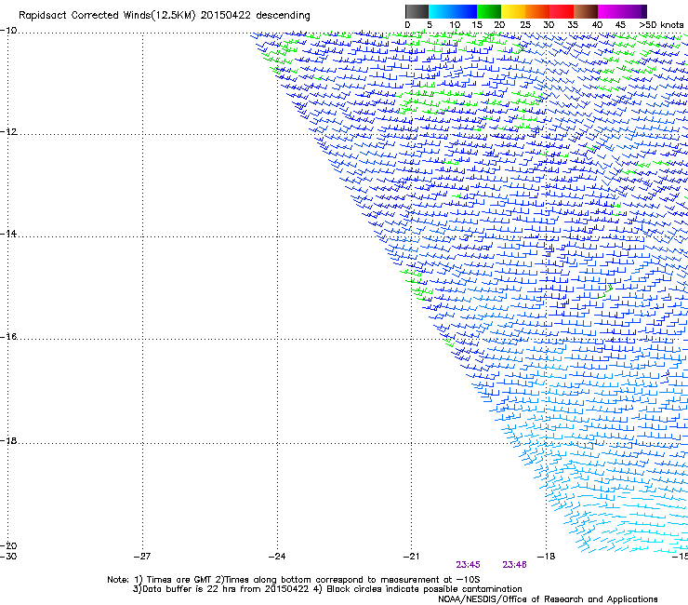Click the green 15-20 knots color swatch

(x=489, y=11)
